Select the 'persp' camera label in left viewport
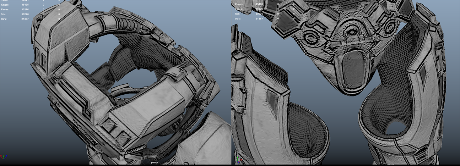Viewport: 460px width, 166px height. coord(154,162)
